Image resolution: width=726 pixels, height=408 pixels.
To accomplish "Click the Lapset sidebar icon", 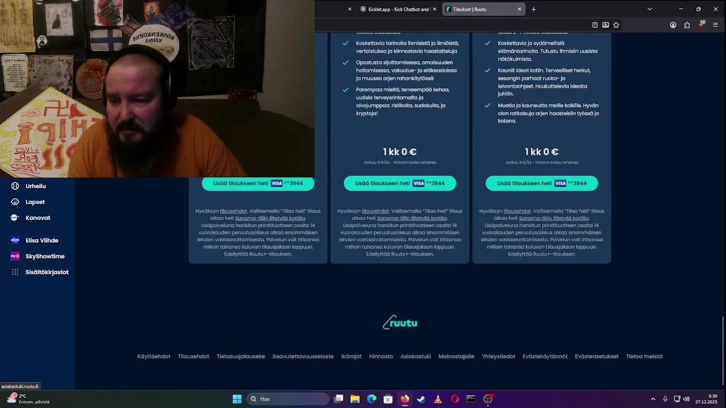I will [15, 202].
